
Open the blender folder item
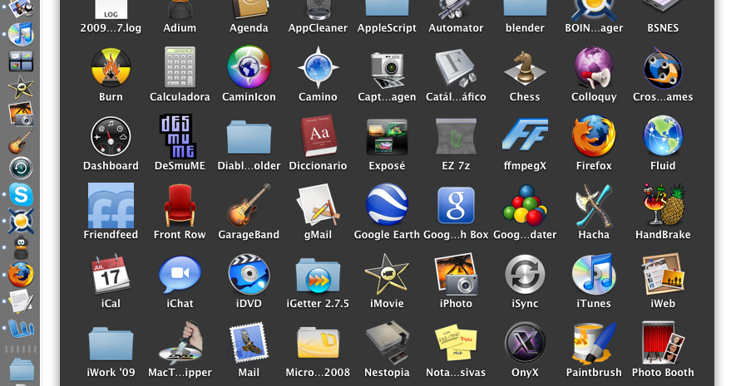[x=525, y=8]
